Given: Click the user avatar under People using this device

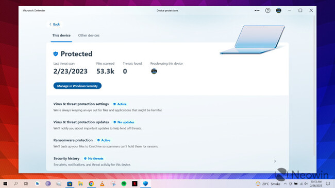Looking at the screenshot, I should (154, 71).
